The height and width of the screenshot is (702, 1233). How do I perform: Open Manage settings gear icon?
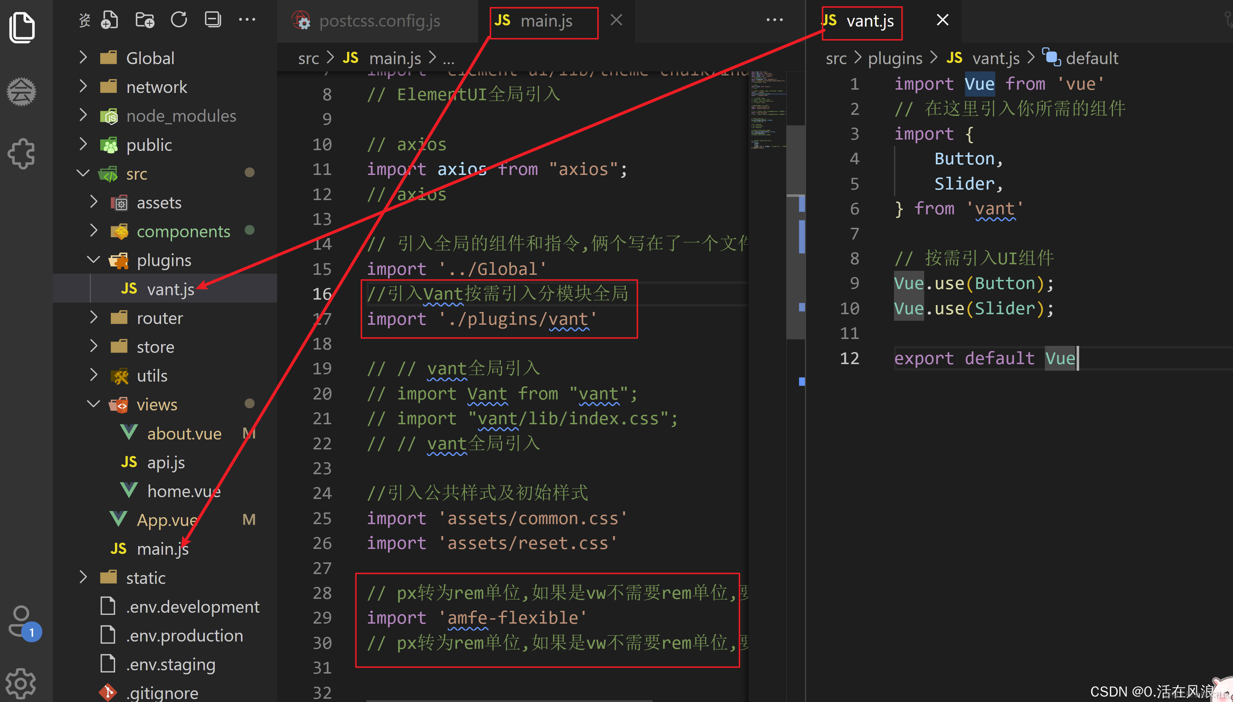21,683
